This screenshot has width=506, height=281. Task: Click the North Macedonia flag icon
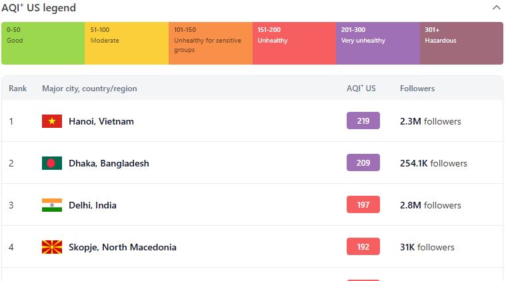(x=52, y=247)
